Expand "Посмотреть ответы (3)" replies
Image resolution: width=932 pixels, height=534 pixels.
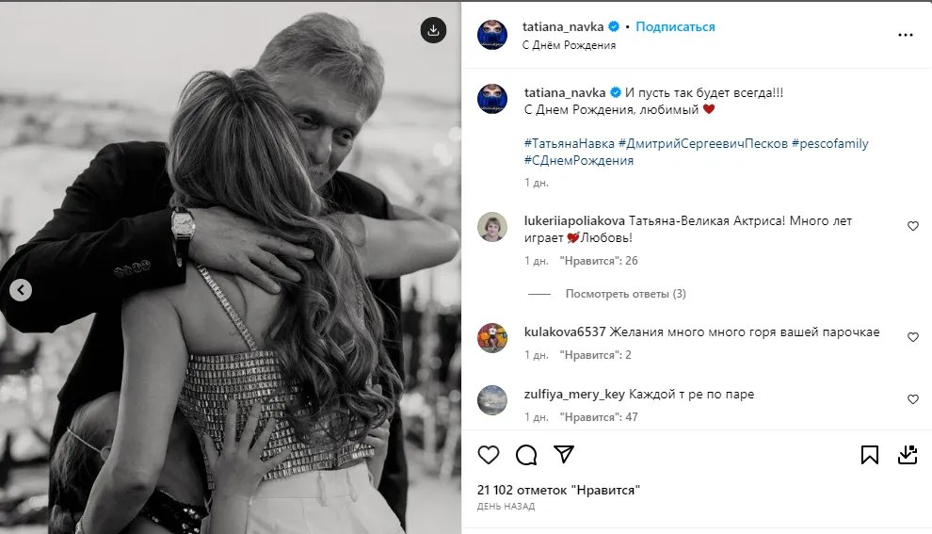coord(625,294)
